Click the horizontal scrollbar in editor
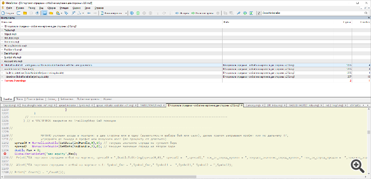Viewport: 371px width, 179px height. pyautogui.click(x=100, y=177)
